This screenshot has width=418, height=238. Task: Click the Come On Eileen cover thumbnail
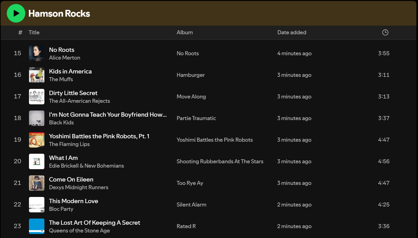pos(37,183)
